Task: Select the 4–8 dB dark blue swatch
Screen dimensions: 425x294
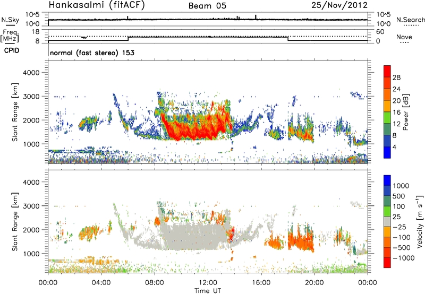Action: (x=387, y=141)
